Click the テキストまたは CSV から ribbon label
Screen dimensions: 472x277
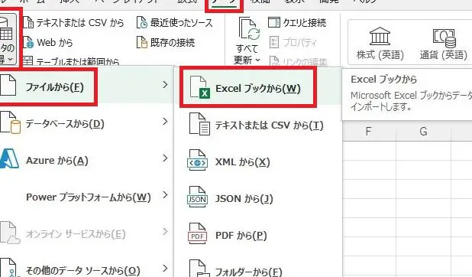coord(80,23)
